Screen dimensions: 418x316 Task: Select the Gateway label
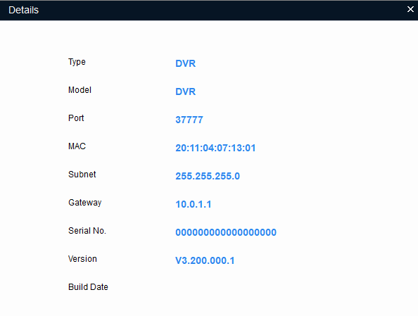pos(84,203)
